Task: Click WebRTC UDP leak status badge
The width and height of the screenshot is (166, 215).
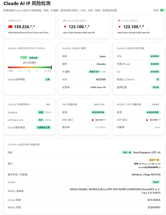Action: pos(153,112)
